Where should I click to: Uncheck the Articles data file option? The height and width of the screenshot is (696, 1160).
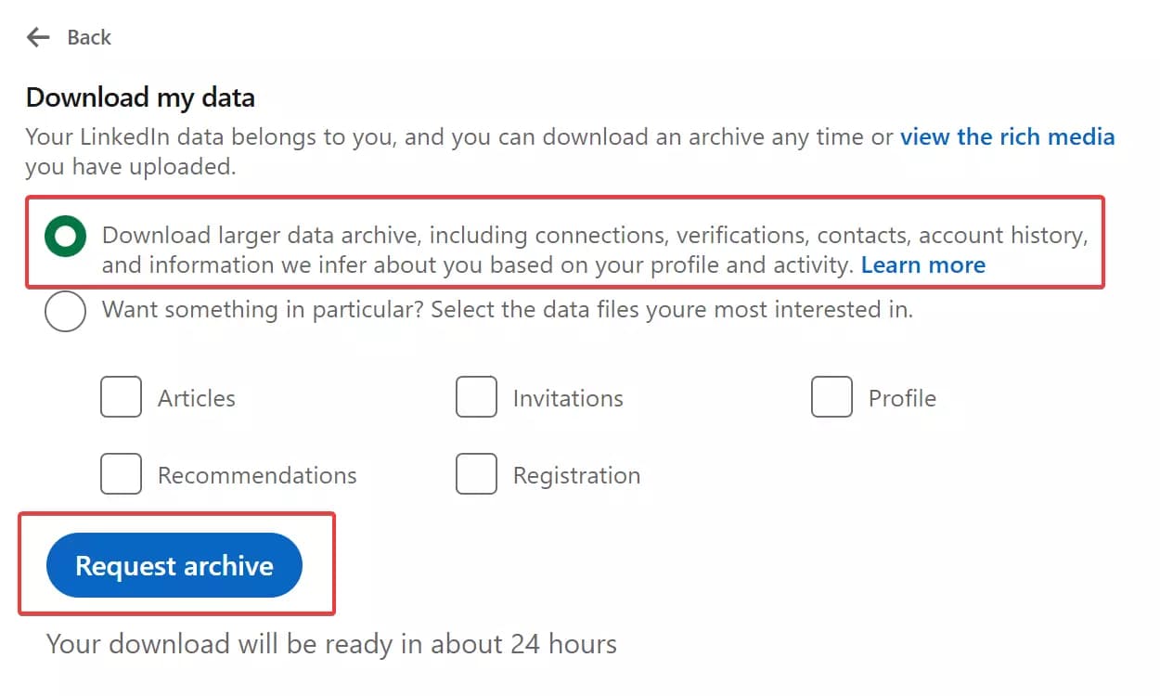click(120, 396)
